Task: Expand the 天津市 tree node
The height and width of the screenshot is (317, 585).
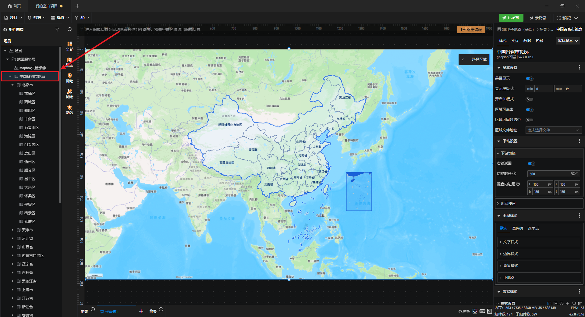Action: coord(12,230)
